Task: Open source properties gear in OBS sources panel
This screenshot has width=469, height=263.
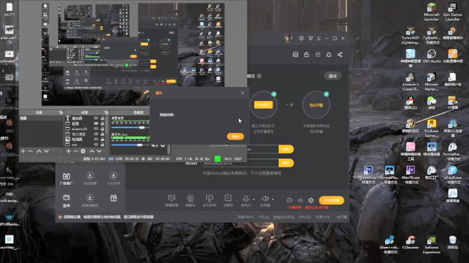Action: click(x=83, y=151)
